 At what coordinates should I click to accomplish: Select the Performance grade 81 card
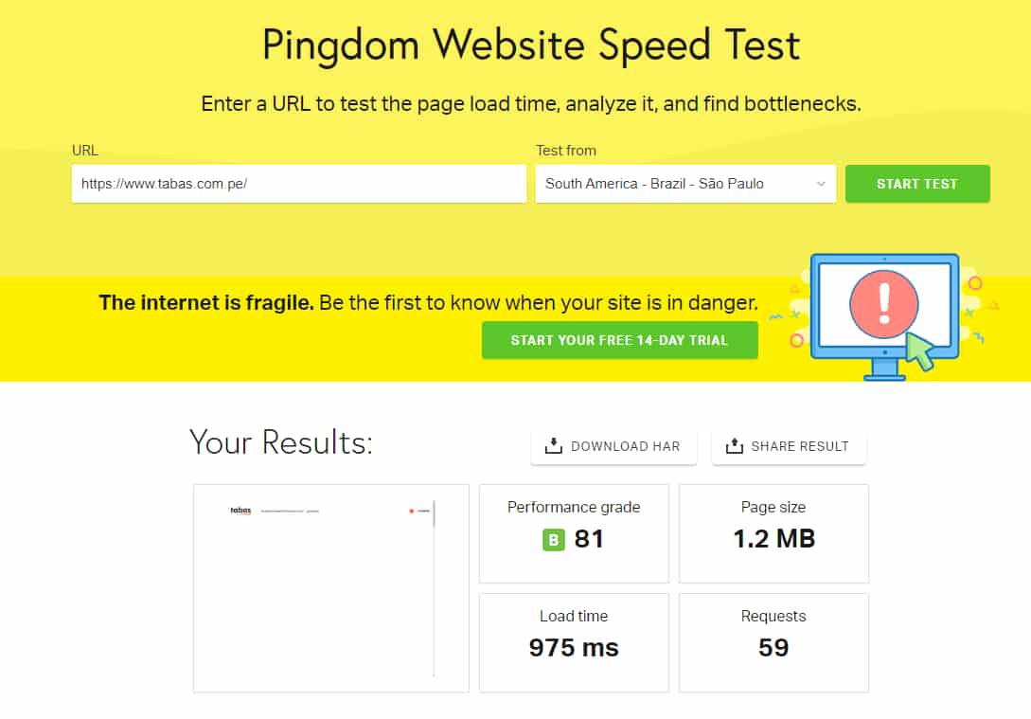click(x=574, y=533)
